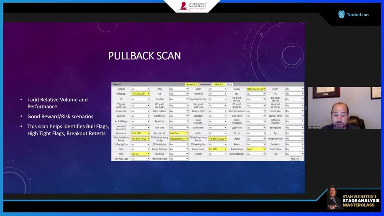
Task: Open the Insider Transactions dropdown
Action: point(256,121)
